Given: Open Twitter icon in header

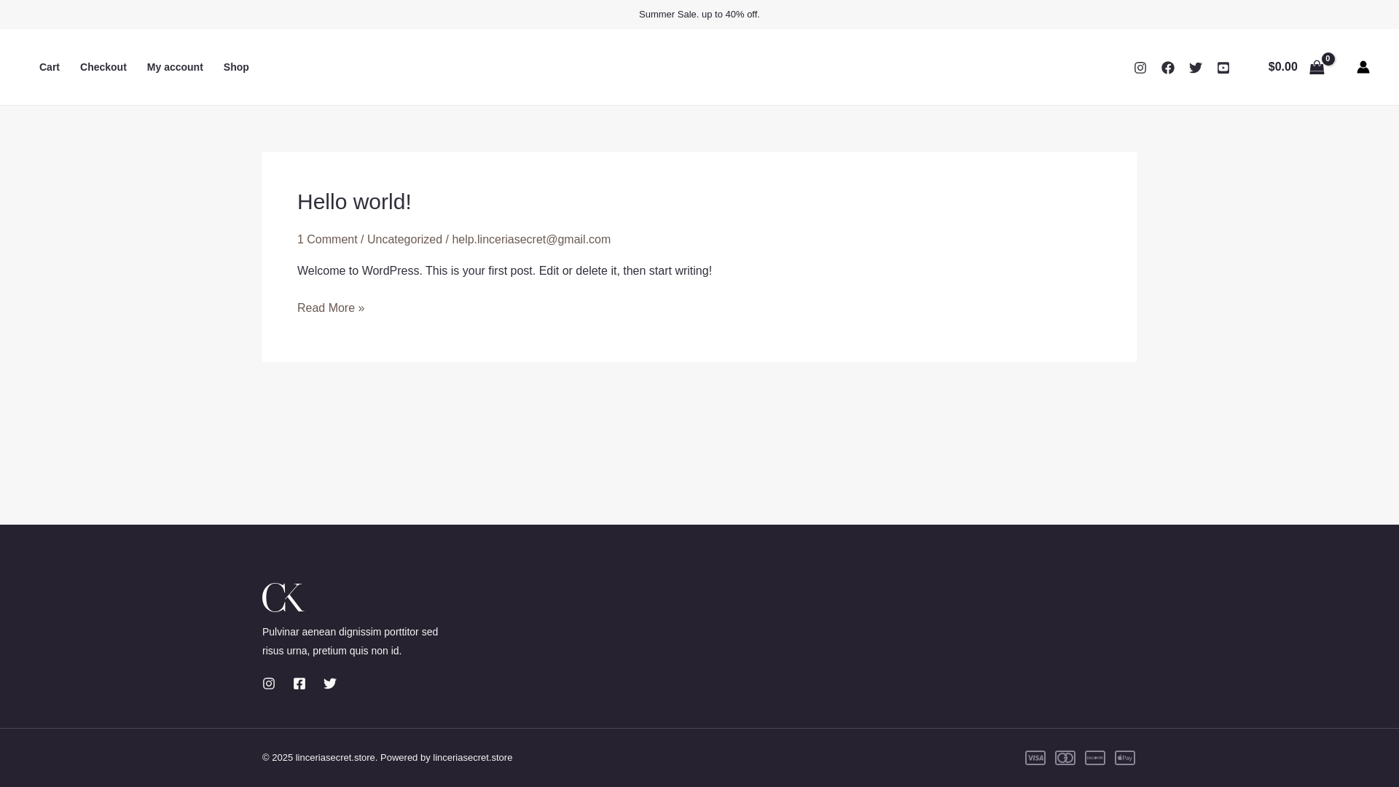Looking at the screenshot, I should point(1196,68).
